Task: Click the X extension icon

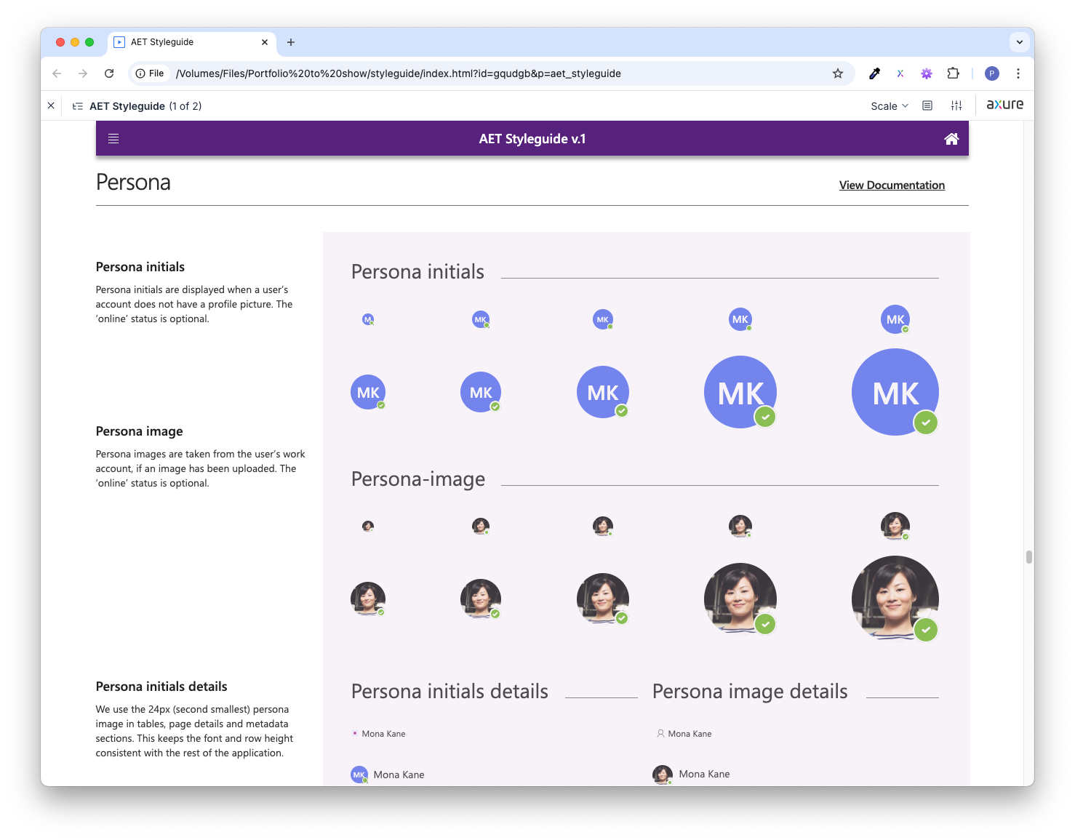Action: [900, 73]
